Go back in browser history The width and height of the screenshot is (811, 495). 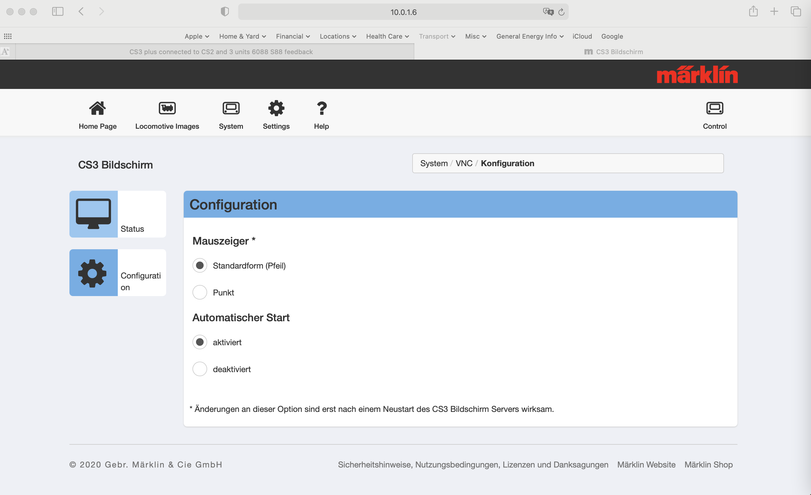coord(81,11)
